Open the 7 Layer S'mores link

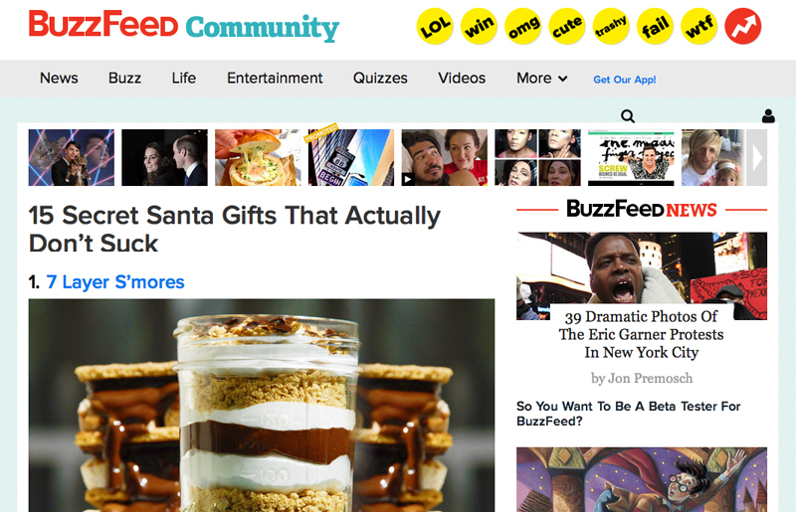tap(115, 282)
